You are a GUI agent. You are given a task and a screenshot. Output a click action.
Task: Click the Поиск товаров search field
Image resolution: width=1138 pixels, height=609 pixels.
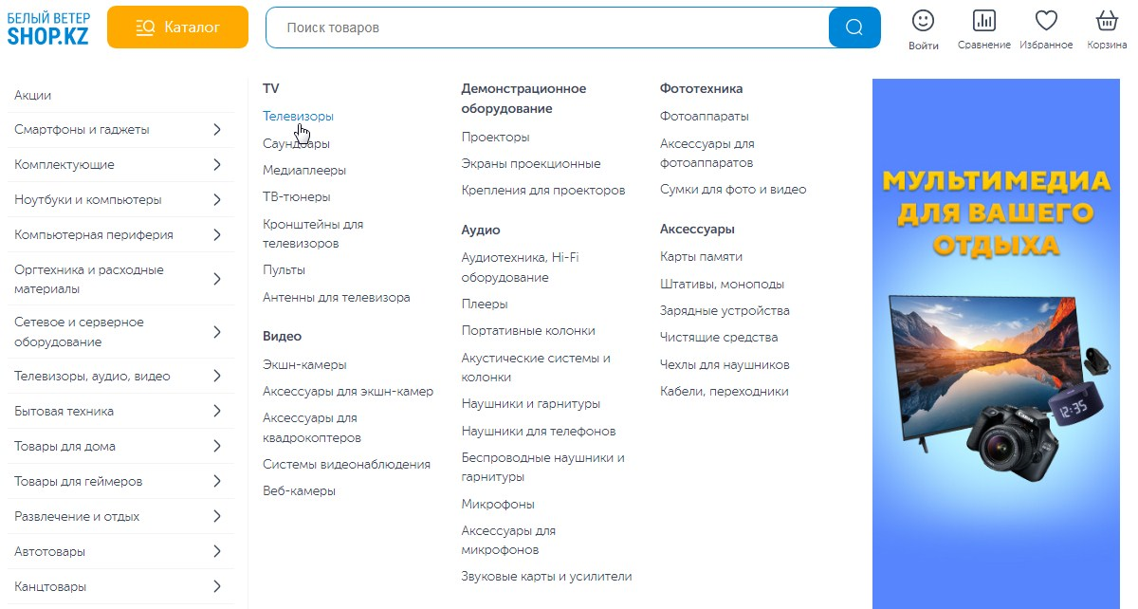[x=546, y=28]
